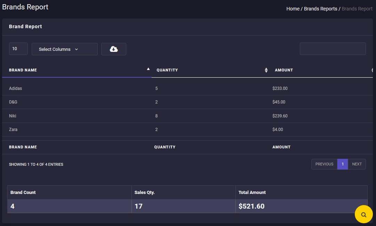Viewport: 376px width, 226px height.
Task: Click the Quantity column sort arrows
Action: point(266,70)
